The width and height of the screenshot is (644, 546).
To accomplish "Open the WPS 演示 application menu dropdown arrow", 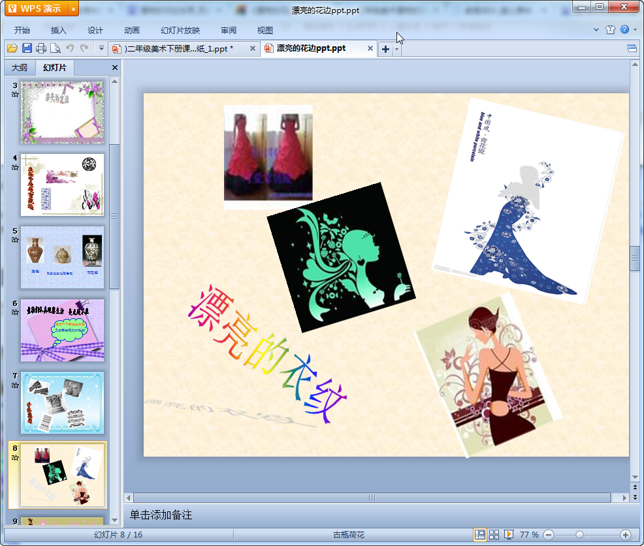I will pos(73,8).
